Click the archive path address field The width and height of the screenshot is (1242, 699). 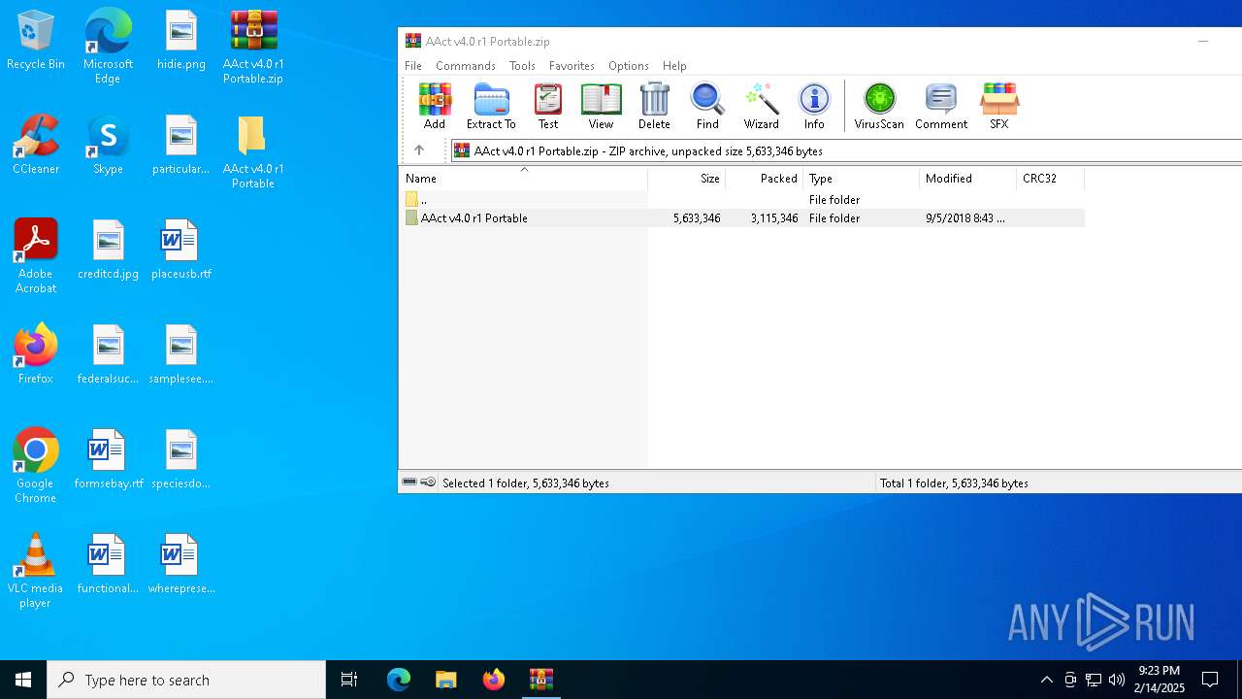[x=846, y=150]
